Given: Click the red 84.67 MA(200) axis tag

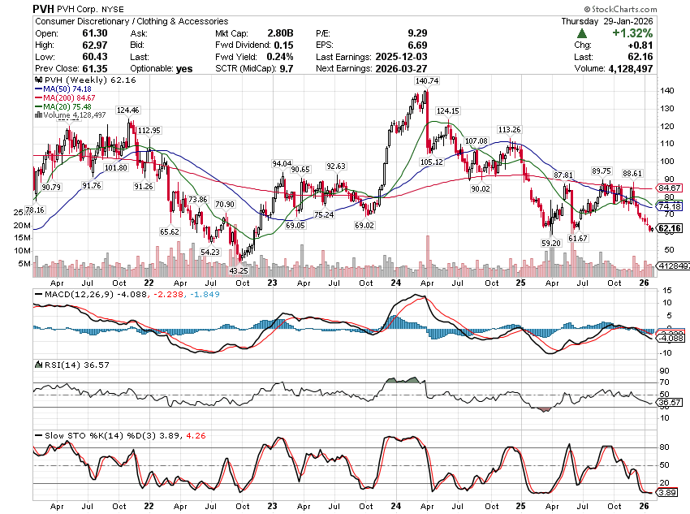Looking at the screenshot, I should [668, 188].
